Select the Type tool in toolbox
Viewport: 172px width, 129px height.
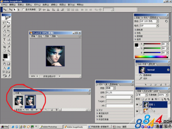tap(4, 40)
